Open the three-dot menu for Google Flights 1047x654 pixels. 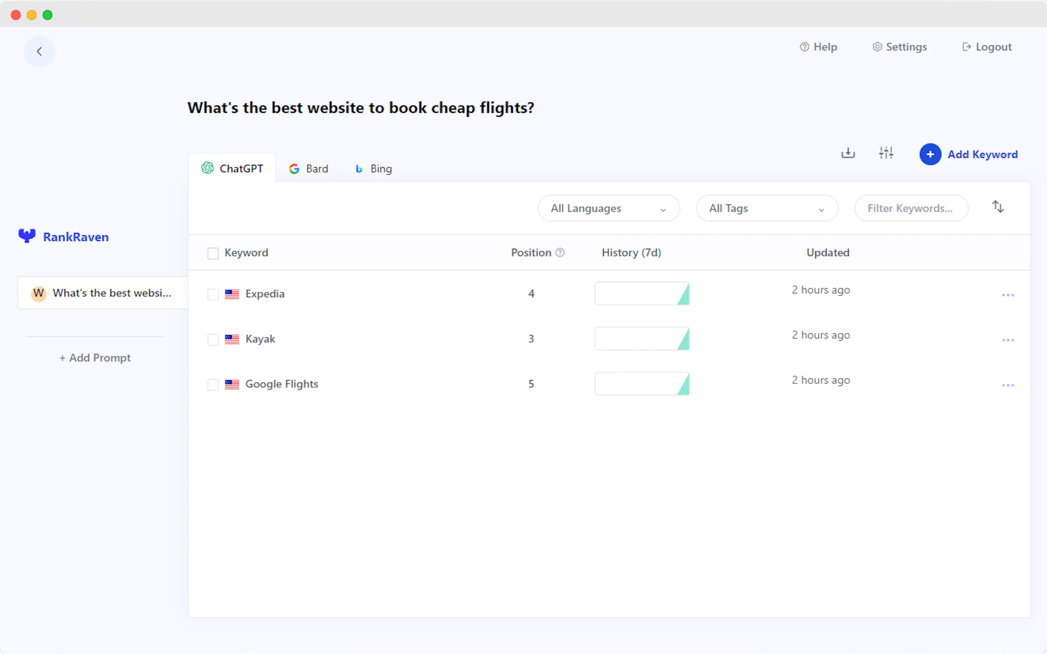coord(1007,385)
